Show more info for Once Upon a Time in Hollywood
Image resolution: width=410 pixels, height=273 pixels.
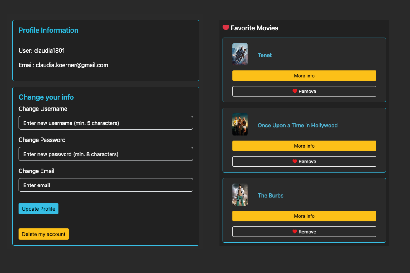pos(304,146)
